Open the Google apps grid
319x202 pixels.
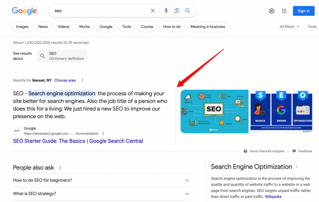(284, 11)
